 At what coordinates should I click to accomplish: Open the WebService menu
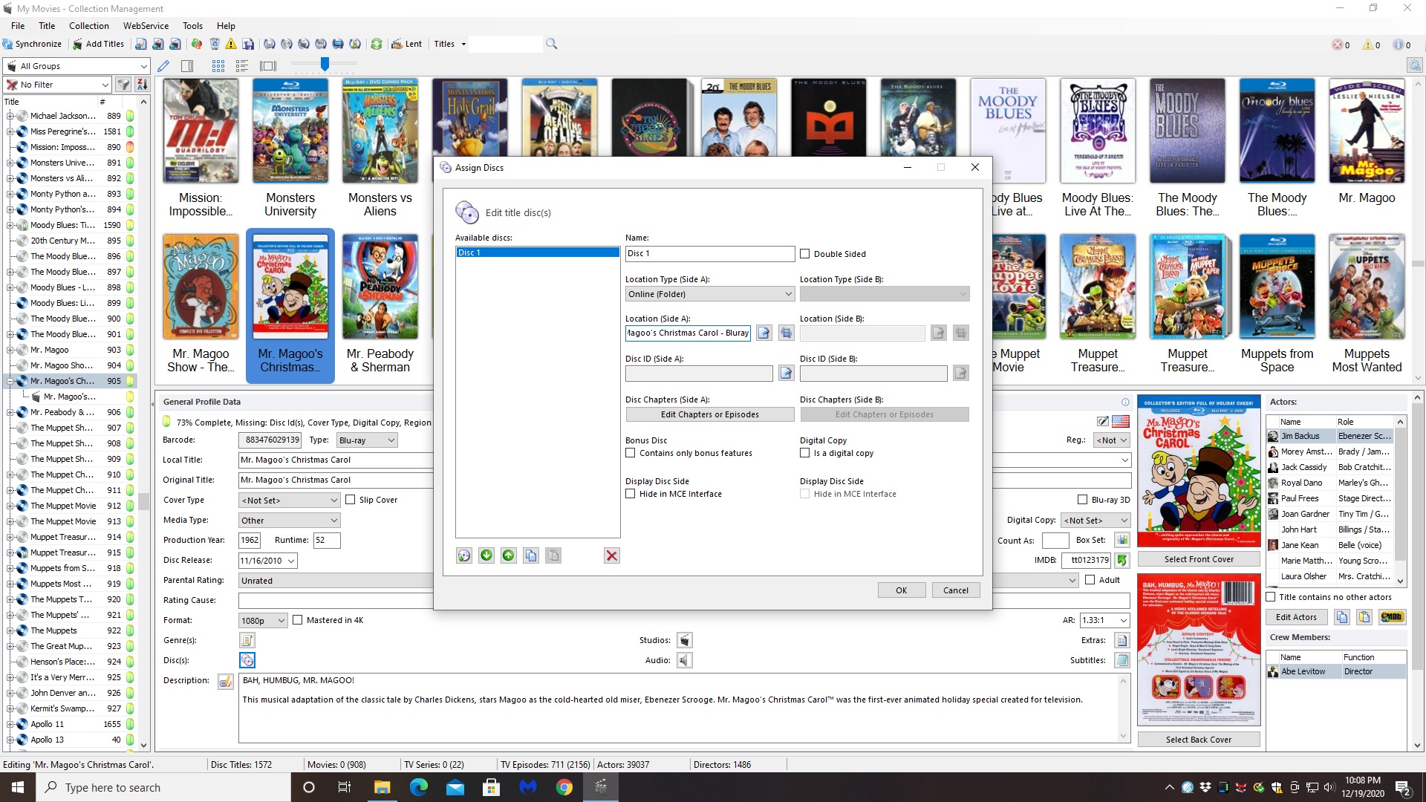pos(146,25)
